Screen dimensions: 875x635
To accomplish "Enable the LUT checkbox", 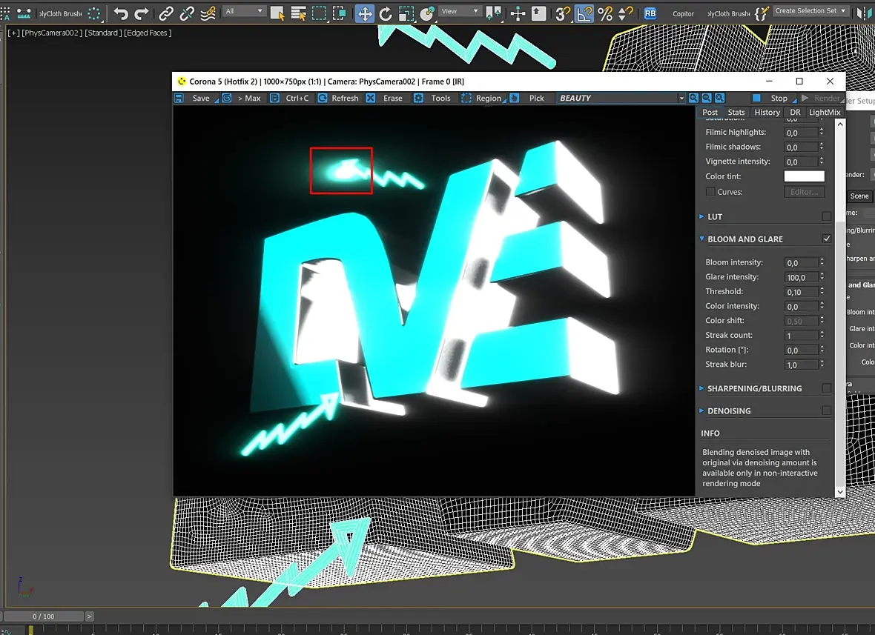I will [827, 216].
